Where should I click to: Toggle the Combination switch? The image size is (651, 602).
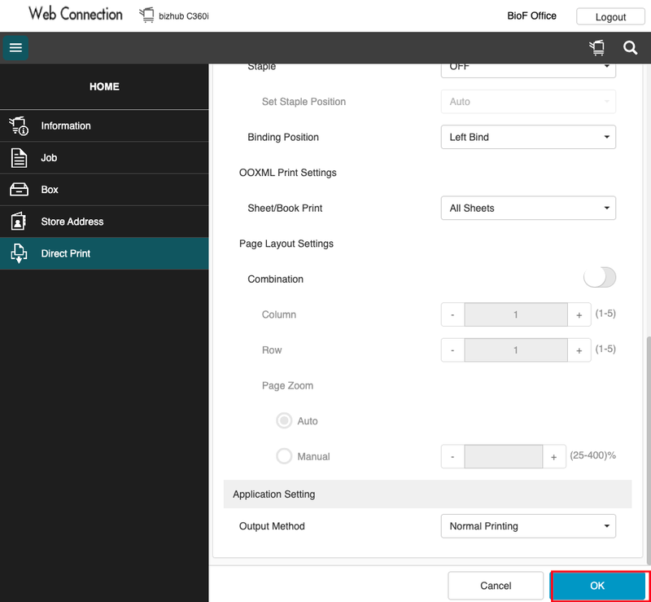pos(600,277)
